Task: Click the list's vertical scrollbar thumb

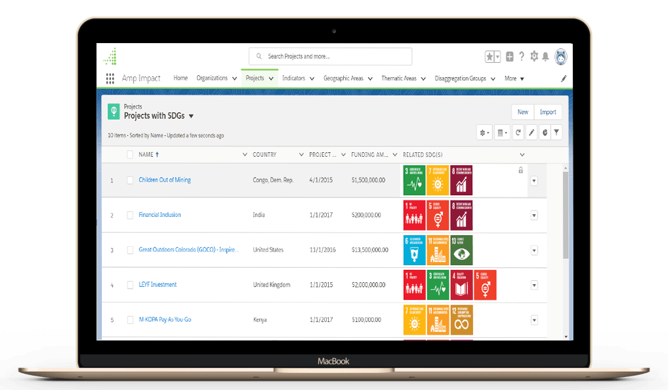Action: pos(566,215)
